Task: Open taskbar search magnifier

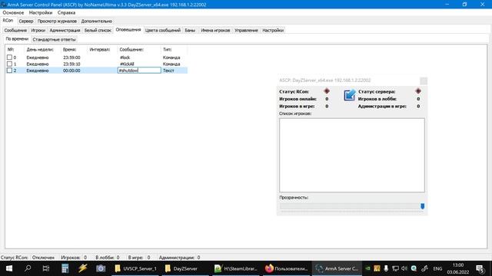Action: (x=28, y=268)
